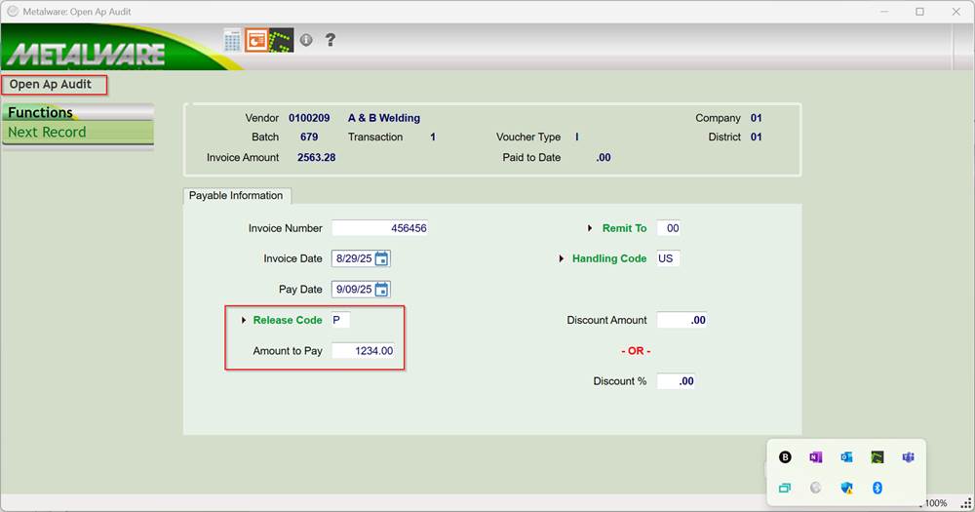The image size is (975, 512).
Task: Open the Invoice Date calendar picker
Action: (382, 258)
